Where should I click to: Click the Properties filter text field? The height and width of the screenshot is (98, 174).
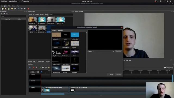tap(13, 16)
